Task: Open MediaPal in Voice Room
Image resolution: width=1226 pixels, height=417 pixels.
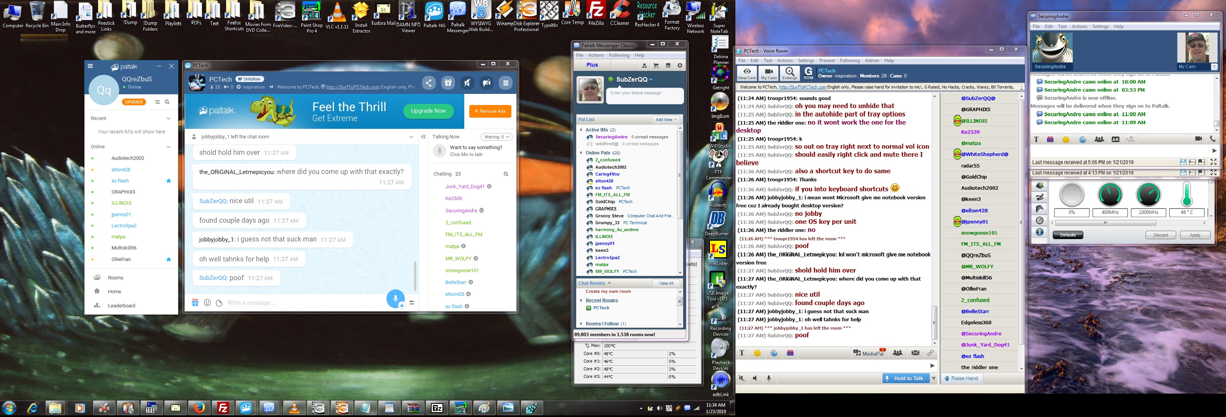Action: coord(869,353)
